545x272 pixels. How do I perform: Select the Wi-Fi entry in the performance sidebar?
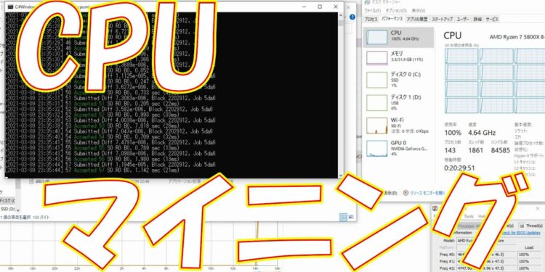[399, 125]
